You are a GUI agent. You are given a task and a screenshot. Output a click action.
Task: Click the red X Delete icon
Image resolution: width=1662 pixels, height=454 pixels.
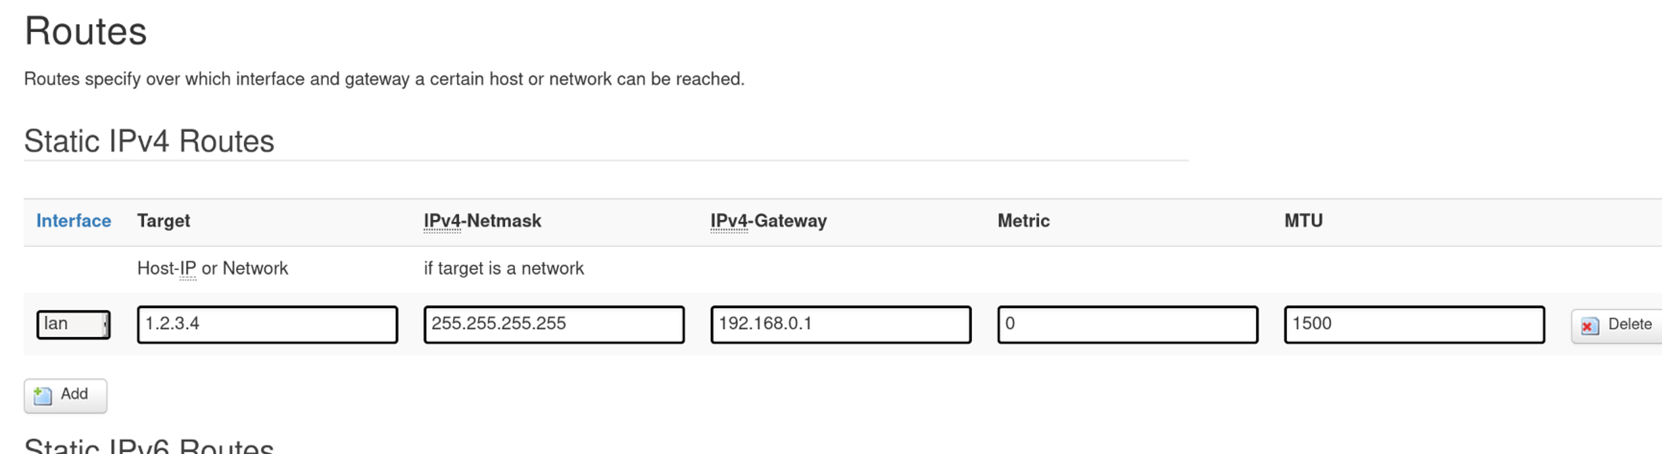(1589, 326)
